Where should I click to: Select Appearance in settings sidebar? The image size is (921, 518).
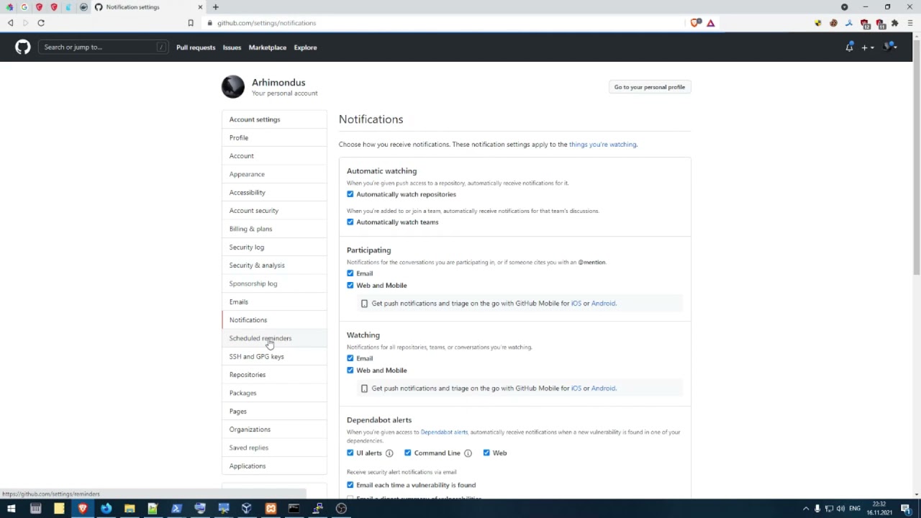(274, 174)
